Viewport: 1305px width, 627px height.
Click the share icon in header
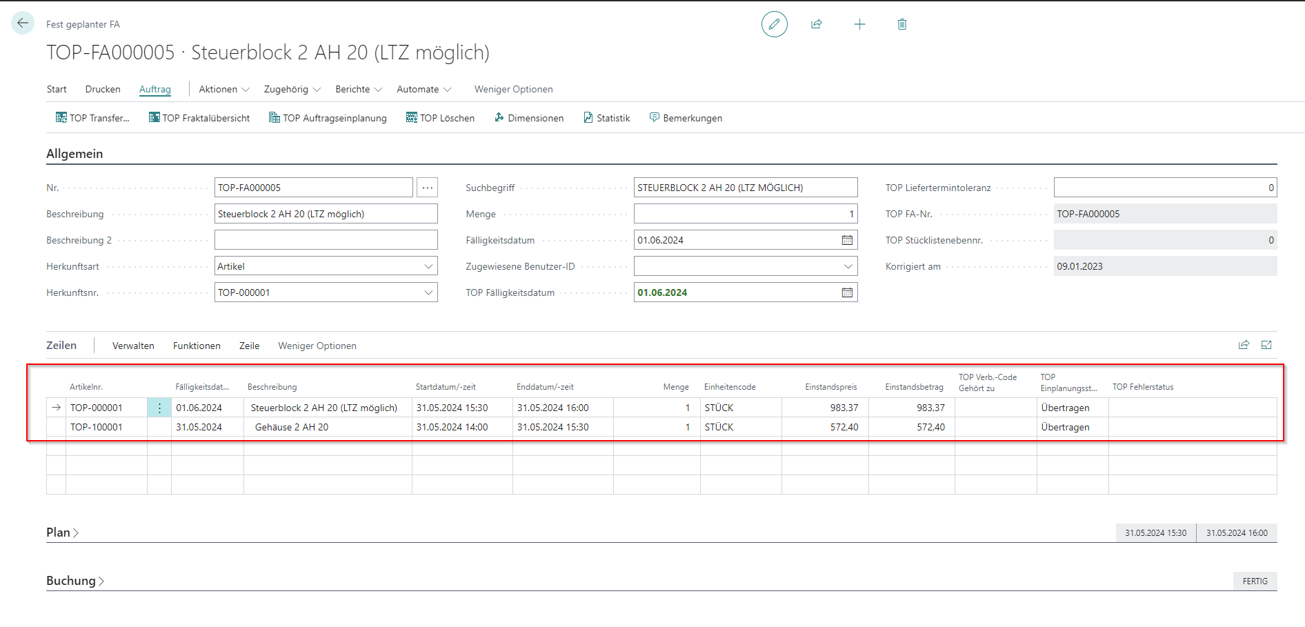tap(817, 24)
